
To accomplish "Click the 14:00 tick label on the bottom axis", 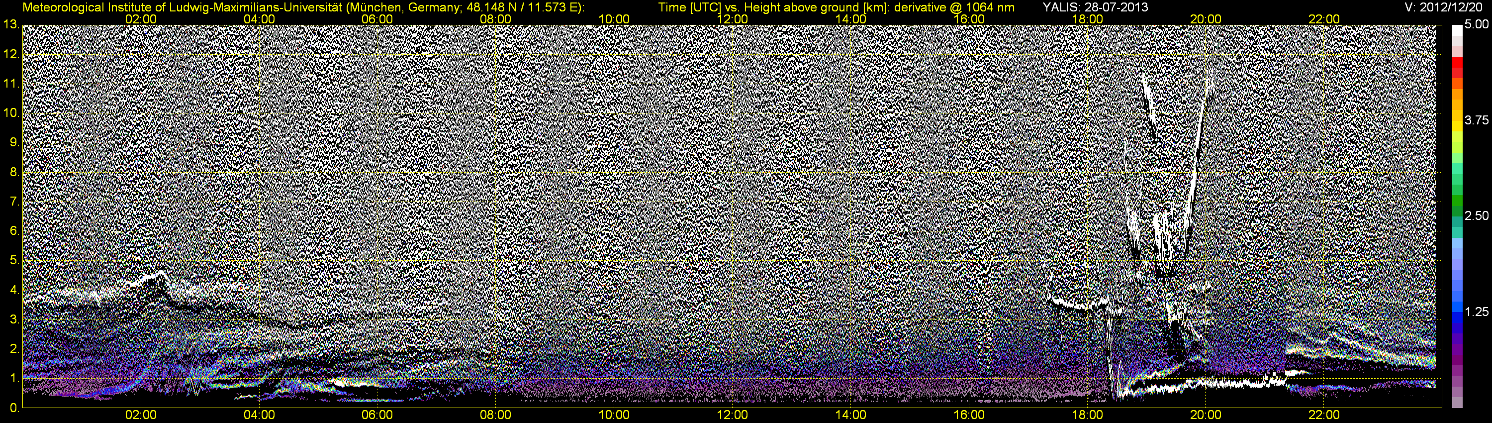I will [851, 416].
